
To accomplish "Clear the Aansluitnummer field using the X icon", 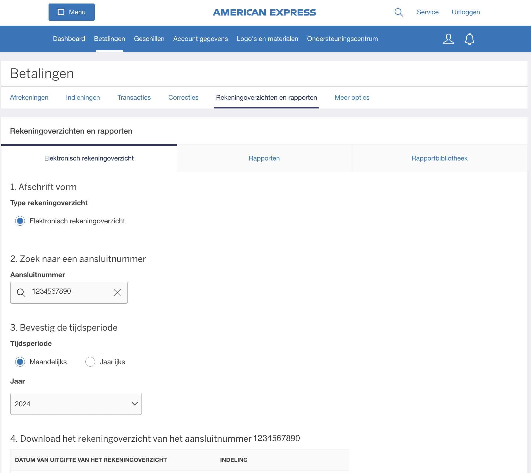I will click(x=117, y=293).
